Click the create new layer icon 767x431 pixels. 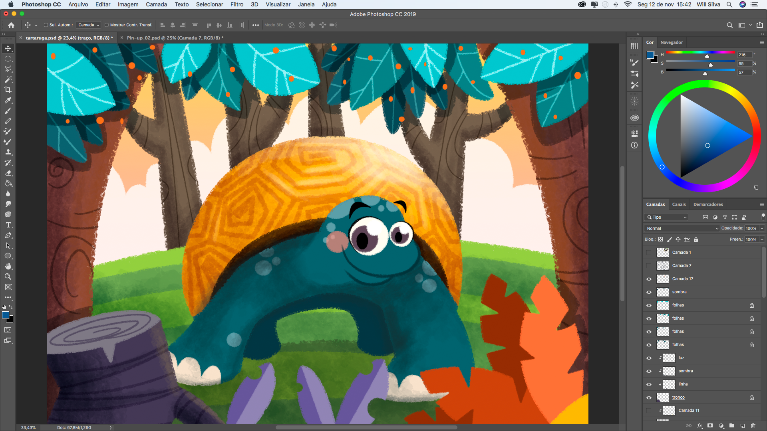(742, 426)
